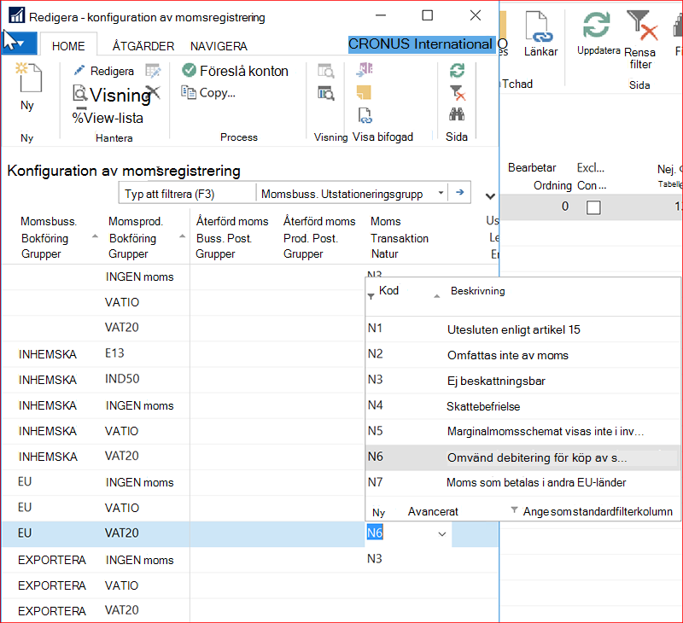This screenshot has width=683, height=623.
Task: Click the Typ att filtrera input field
Action: (x=187, y=194)
